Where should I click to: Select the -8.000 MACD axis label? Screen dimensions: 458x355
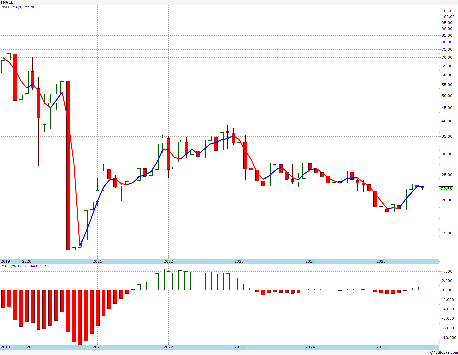(x=447, y=328)
